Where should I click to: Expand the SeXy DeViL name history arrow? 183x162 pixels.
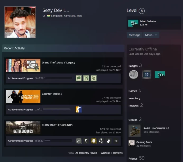pyautogui.click(x=68, y=11)
